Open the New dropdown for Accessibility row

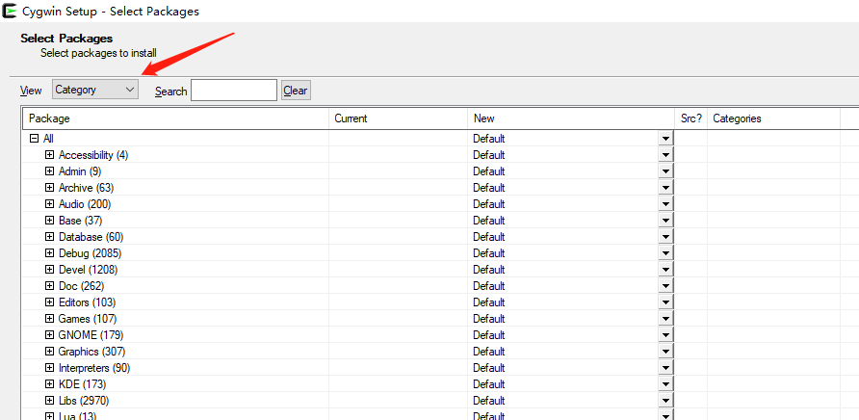click(x=665, y=155)
